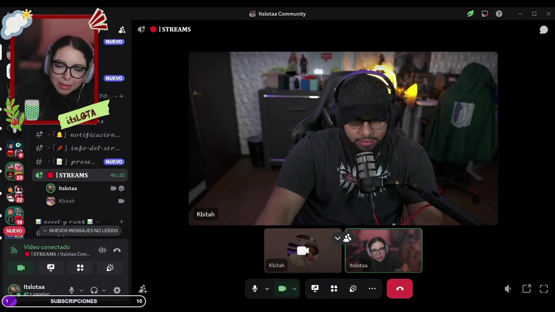This screenshot has height=312, width=555.
Task: Enter full screen mode
Action: (x=544, y=289)
